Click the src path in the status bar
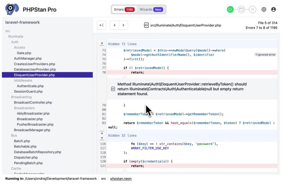 [104, 178]
